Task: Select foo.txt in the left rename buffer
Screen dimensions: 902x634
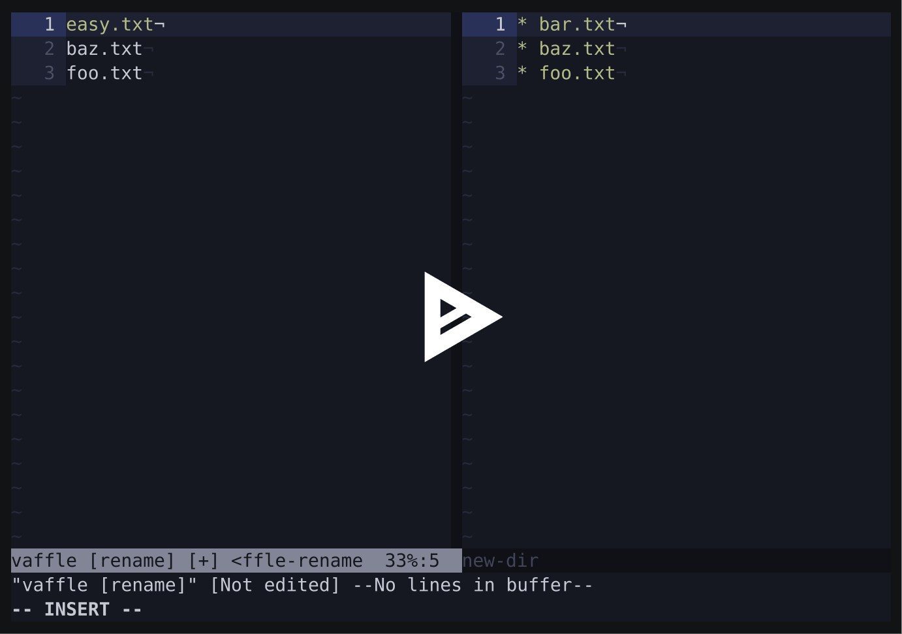Action: pyautogui.click(x=104, y=73)
